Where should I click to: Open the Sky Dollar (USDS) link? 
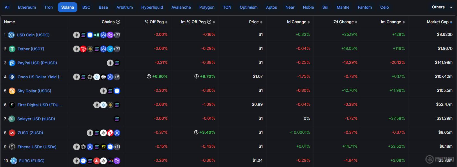(34, 91)
